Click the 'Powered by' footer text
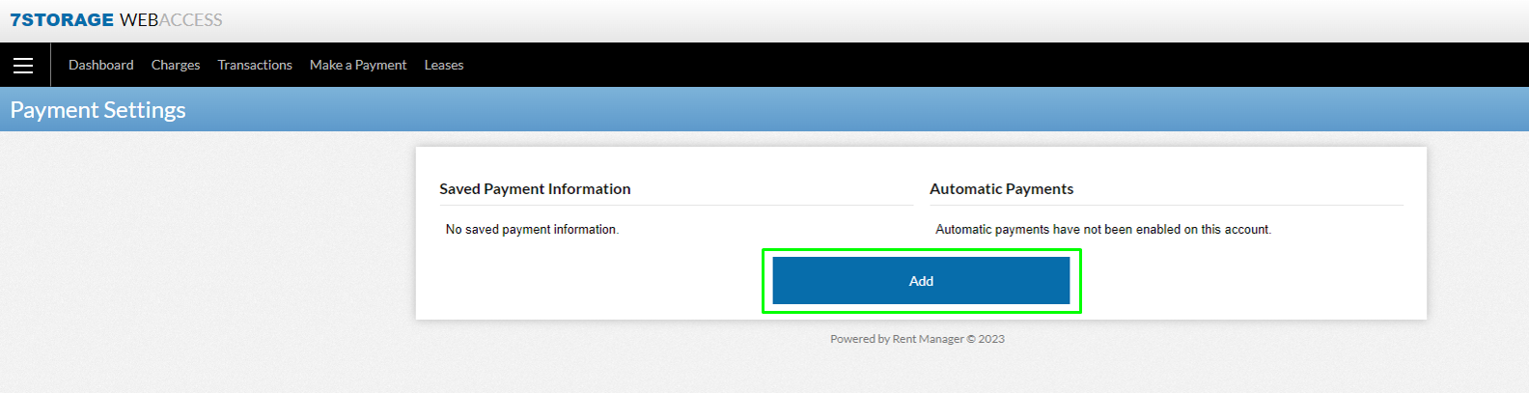 click(860, 339)
